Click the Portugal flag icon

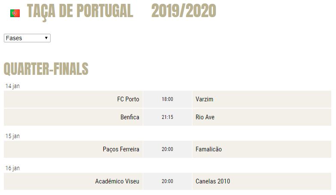coord(15,13)
